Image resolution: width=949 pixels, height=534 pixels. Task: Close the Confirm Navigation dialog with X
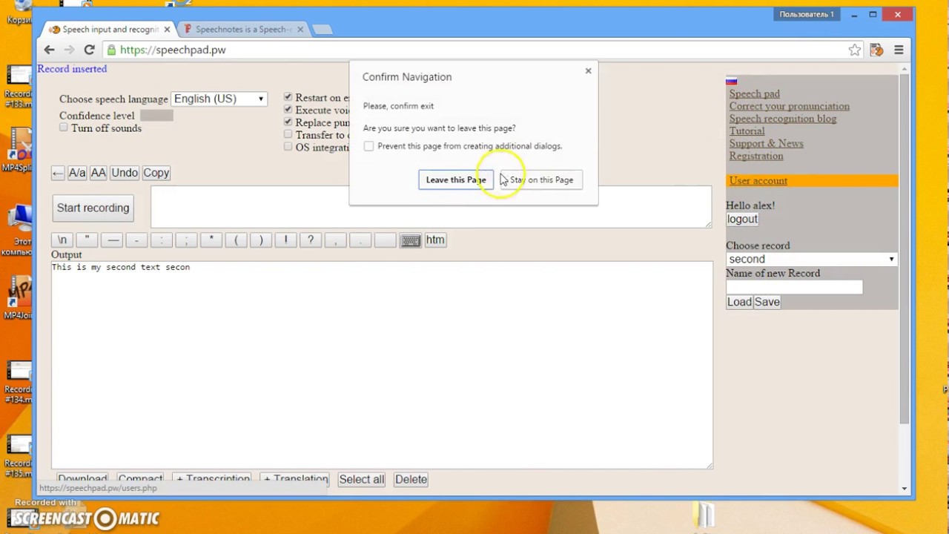coord(589,71)
